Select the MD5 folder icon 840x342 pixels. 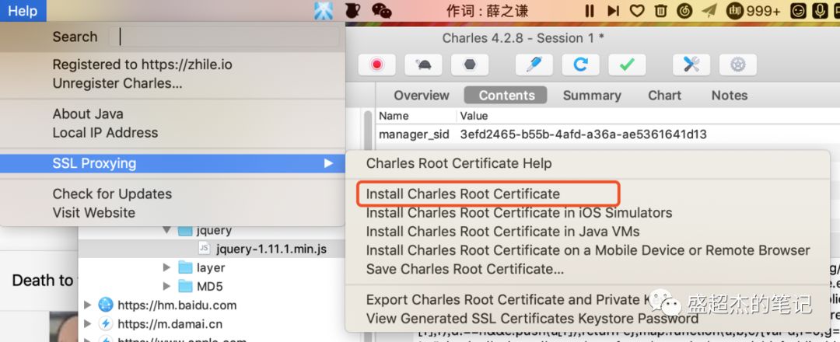185,286
